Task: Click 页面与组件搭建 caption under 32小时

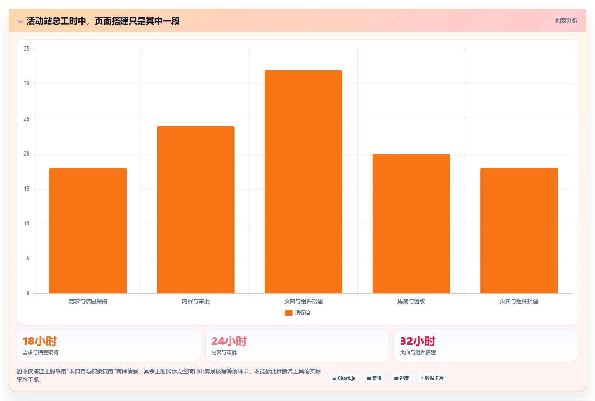Action: point(418,353)
